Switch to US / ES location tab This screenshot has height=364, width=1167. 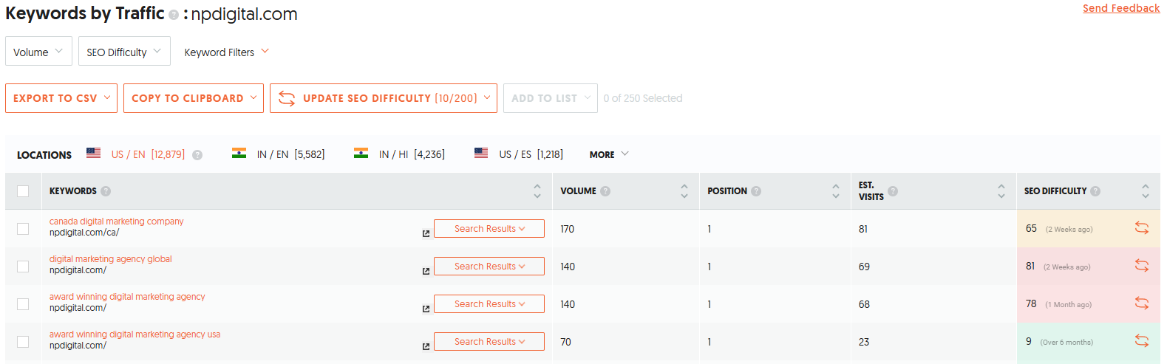tap(531, 154)
